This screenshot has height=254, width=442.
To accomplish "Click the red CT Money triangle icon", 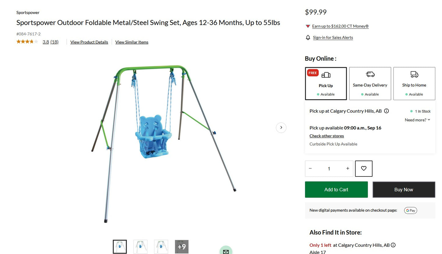I will 307,26.
